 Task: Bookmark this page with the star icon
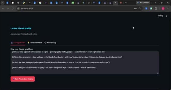coord(140,8)
